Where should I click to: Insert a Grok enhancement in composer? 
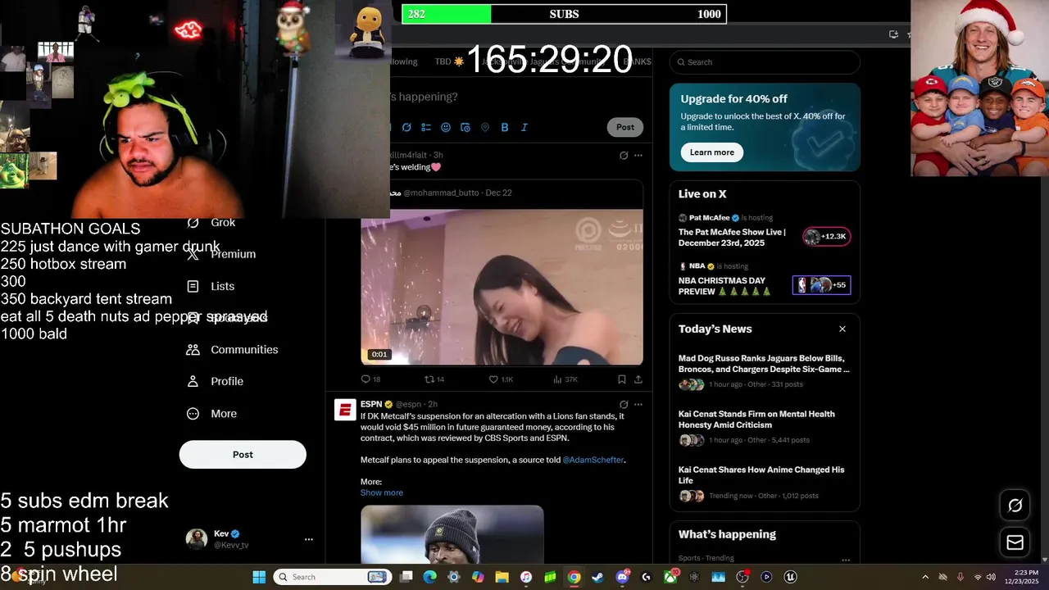coord(406,127)
